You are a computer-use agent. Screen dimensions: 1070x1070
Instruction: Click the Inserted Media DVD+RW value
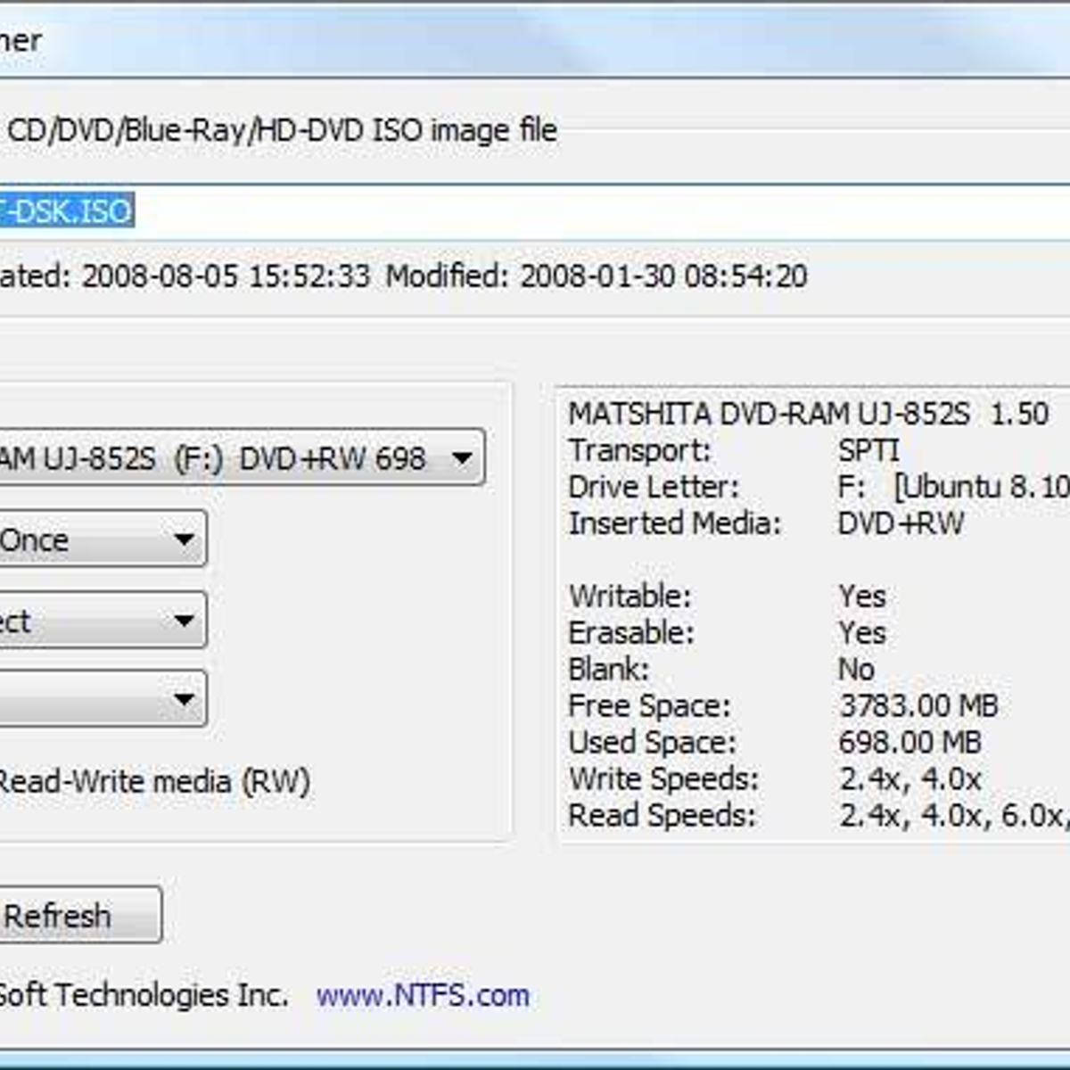coord(901,523)
